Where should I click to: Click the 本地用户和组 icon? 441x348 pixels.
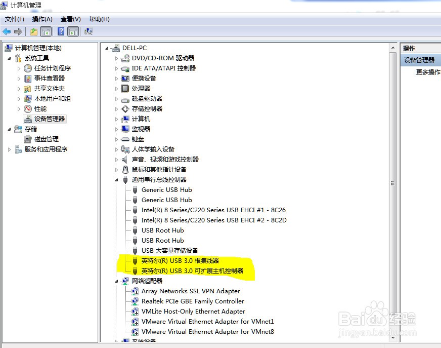click(27, 99)
